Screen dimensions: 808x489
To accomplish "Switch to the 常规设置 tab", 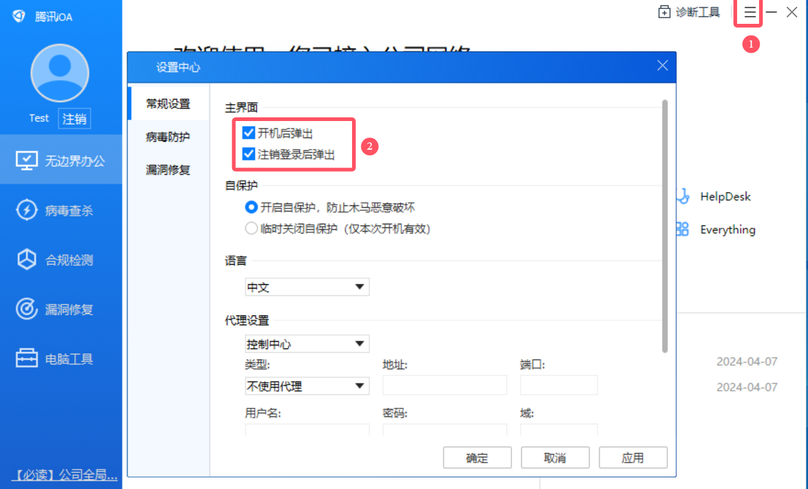I will pyautogui.click(x=168, y=104).
